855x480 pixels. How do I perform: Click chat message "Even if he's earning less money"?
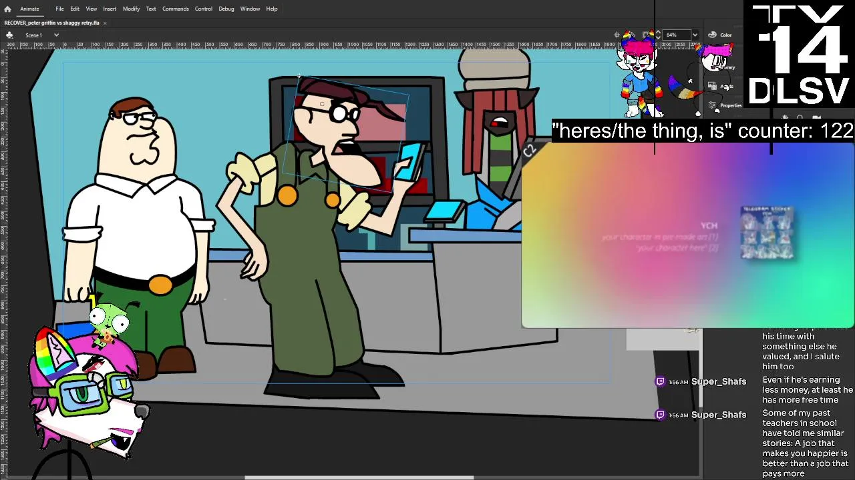808,390
